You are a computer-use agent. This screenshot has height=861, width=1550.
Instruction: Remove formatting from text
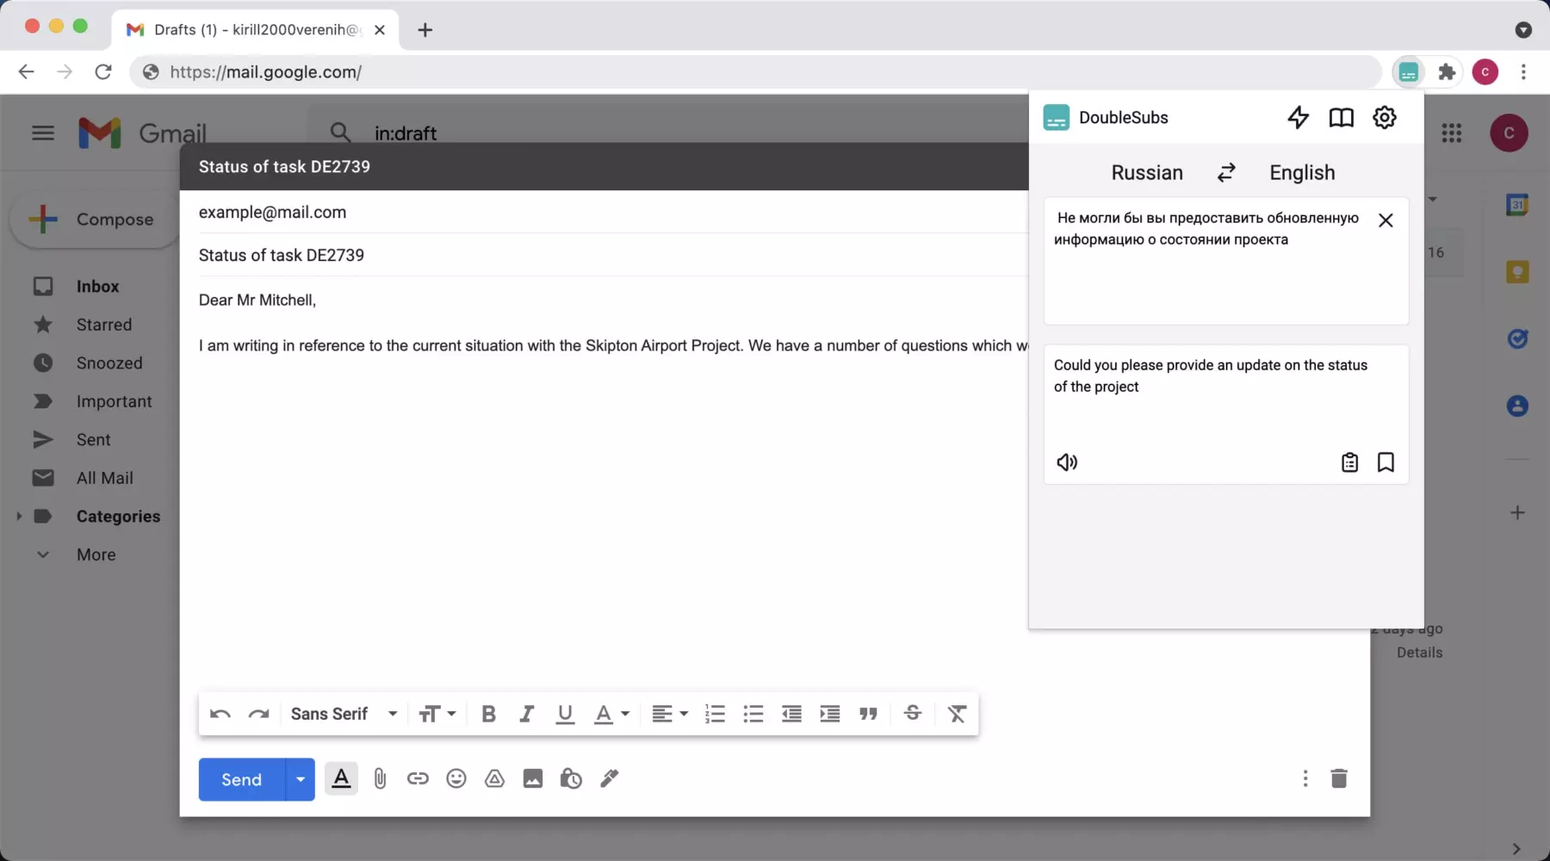(x=957, y=714)
